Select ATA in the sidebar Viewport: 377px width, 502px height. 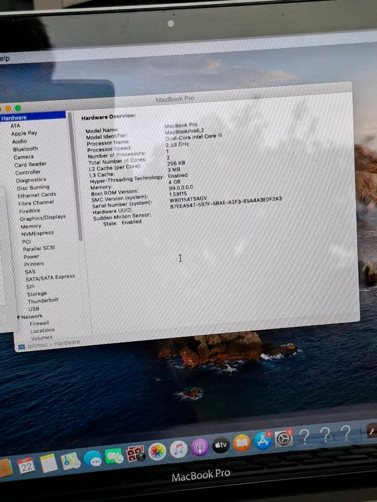coord(15,125)
